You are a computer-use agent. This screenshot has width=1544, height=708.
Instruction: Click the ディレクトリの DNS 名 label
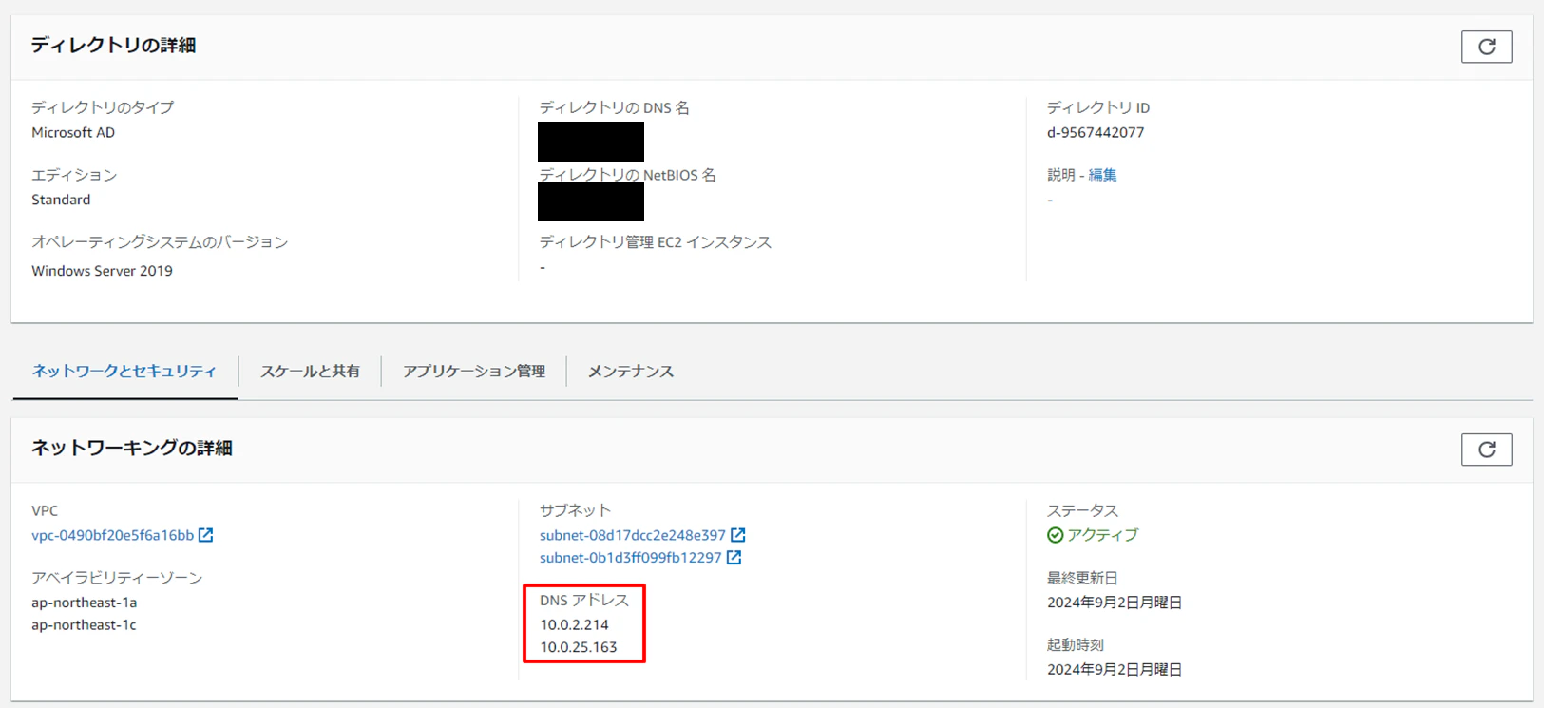pyautogui.click(x=615, y=108)
